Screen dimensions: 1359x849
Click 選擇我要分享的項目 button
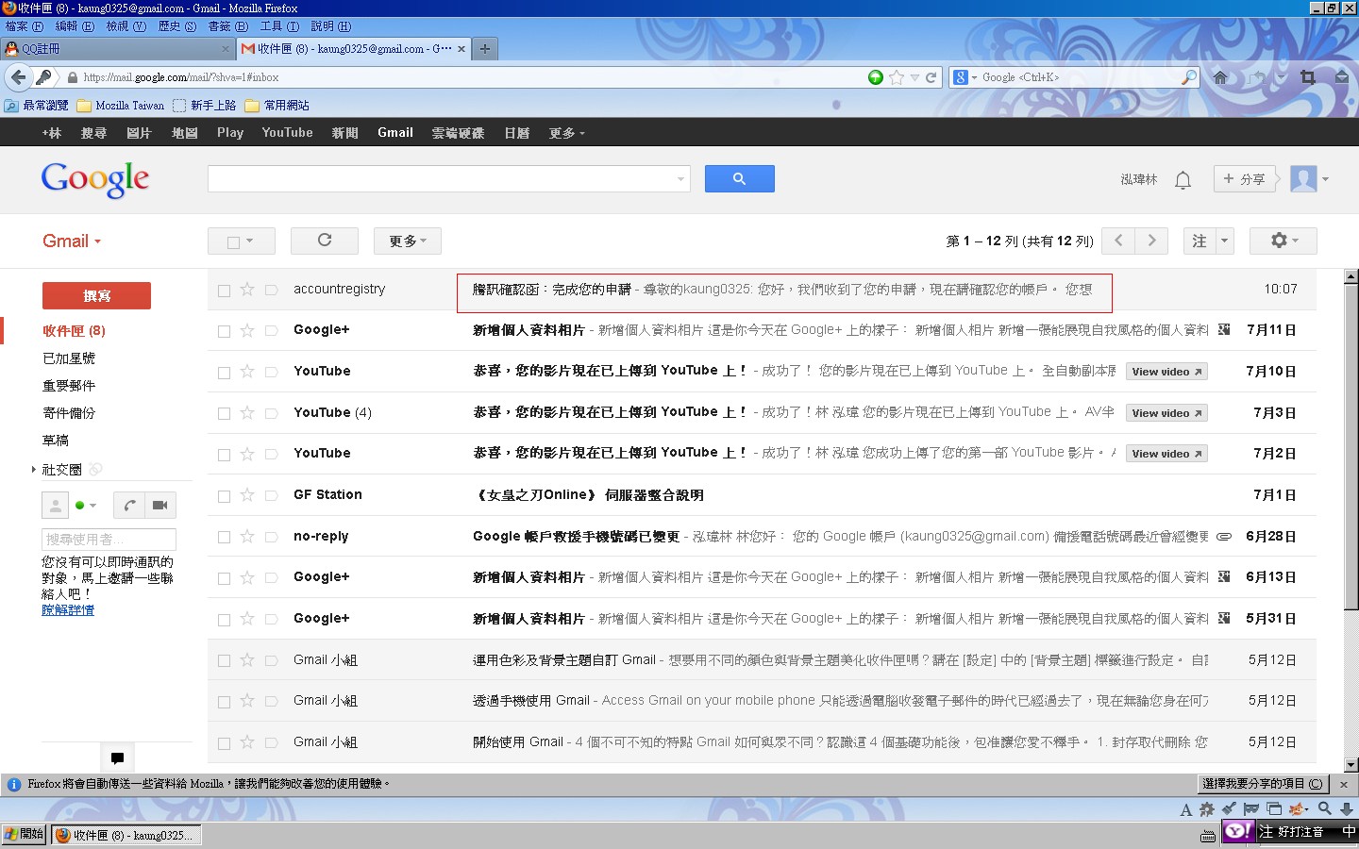[x=1263, y=784]
